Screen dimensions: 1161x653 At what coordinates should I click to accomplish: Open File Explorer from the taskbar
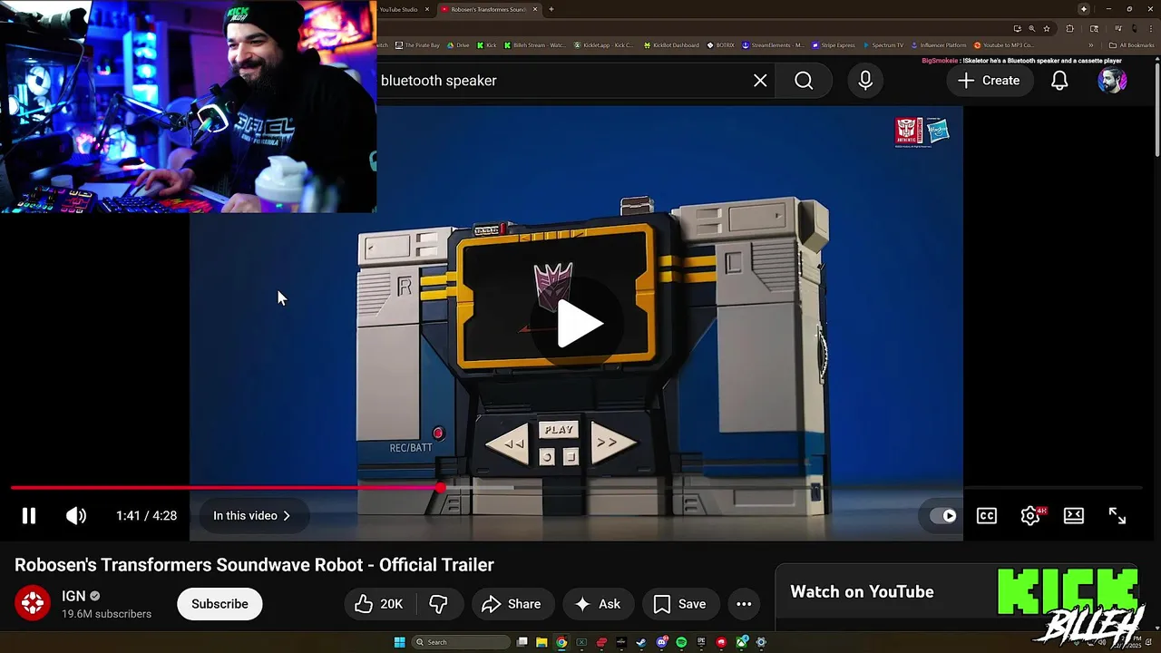click(541, 642)
